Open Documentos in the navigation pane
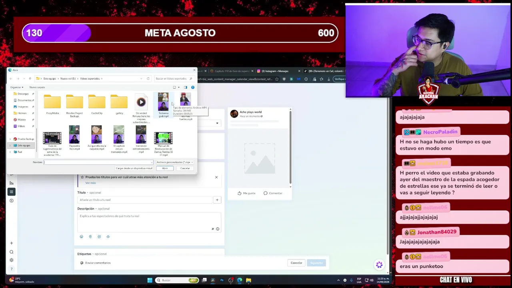This screenshot has width=512, height=288. (x=24, y=100)
